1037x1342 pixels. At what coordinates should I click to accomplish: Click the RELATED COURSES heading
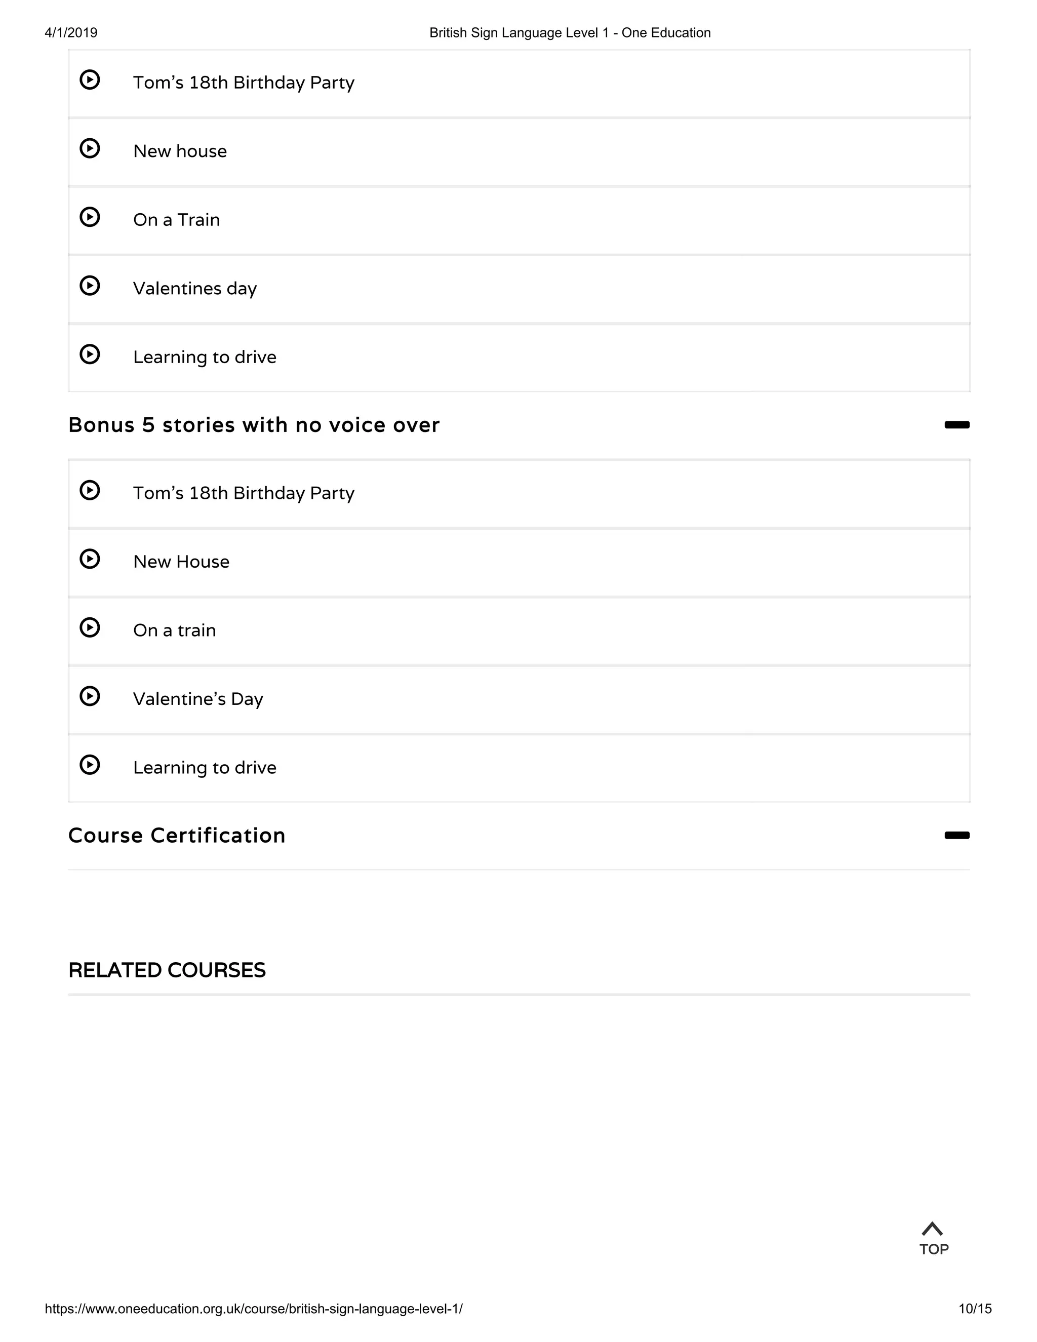coord(167,970)
